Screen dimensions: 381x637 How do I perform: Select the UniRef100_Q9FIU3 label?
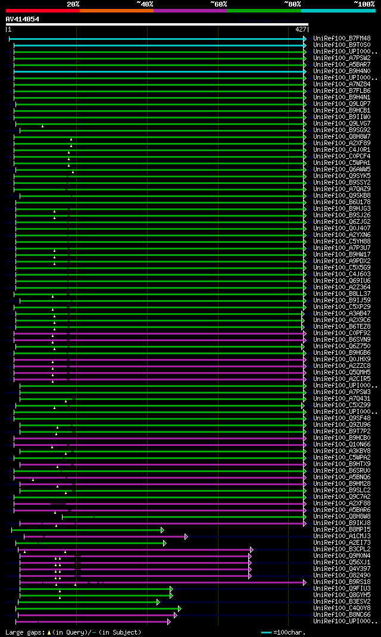(x=342, y=589)
